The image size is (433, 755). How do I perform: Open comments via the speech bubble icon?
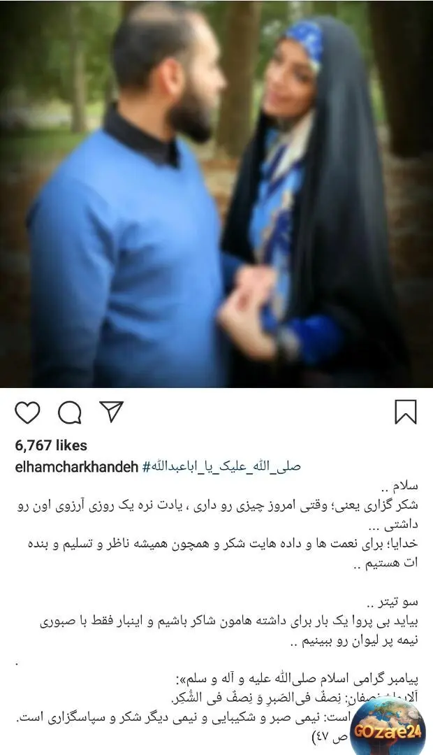pos(69,412)
